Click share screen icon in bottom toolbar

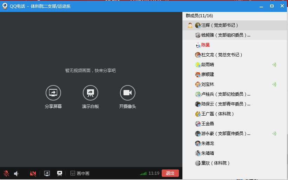[47, 173]
